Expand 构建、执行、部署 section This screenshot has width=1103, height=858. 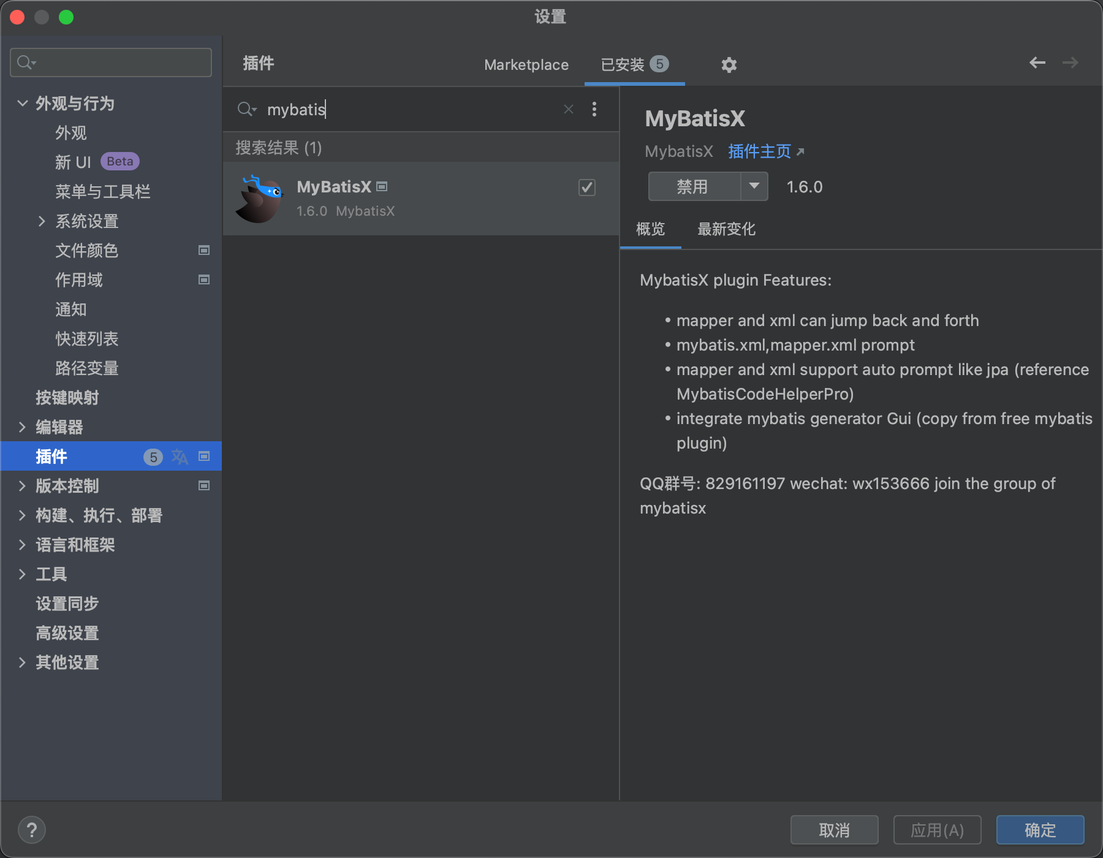[x=22, y=515]
